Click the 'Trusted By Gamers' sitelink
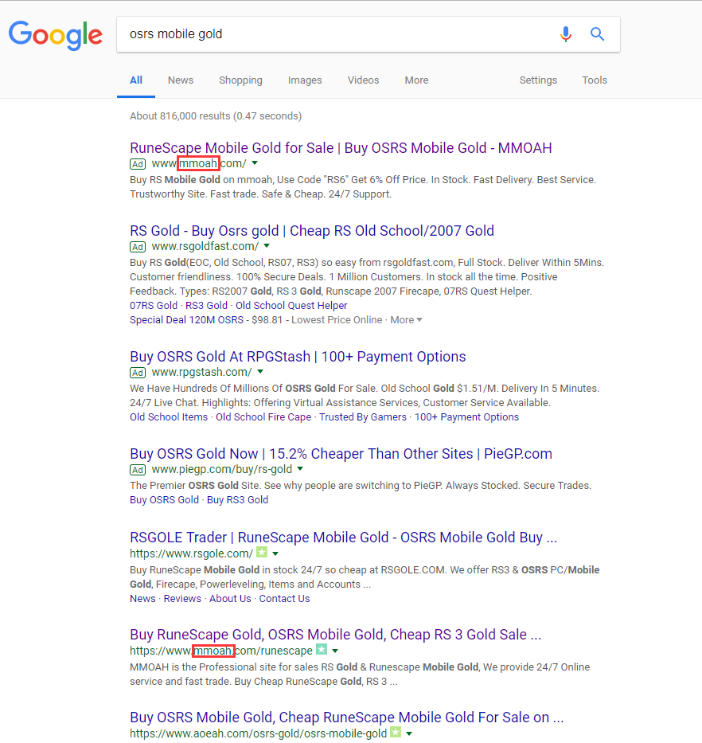The image size is (702, 743). click(363, 417)
